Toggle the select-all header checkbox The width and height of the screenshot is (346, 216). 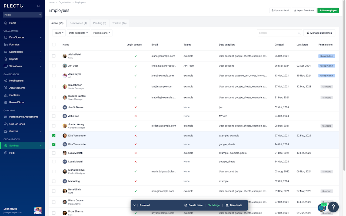coord(54,45)
